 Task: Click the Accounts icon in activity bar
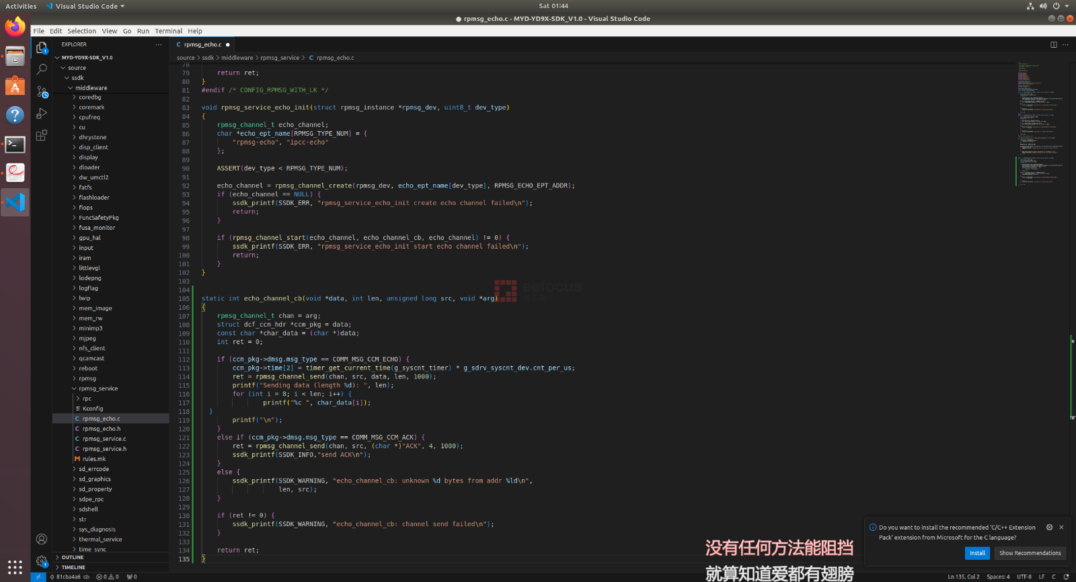click(x=42, y=539)
